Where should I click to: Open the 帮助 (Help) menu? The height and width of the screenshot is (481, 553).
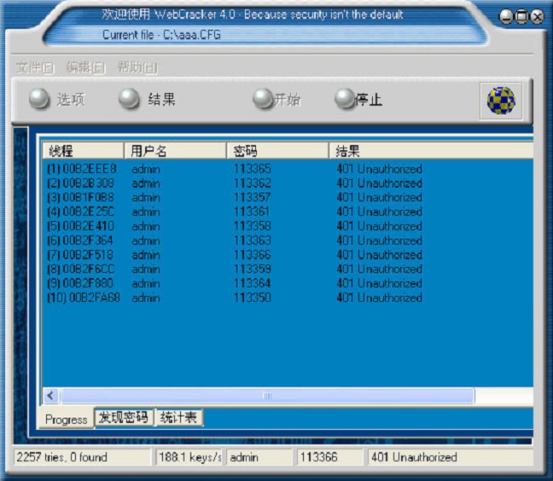137,67
